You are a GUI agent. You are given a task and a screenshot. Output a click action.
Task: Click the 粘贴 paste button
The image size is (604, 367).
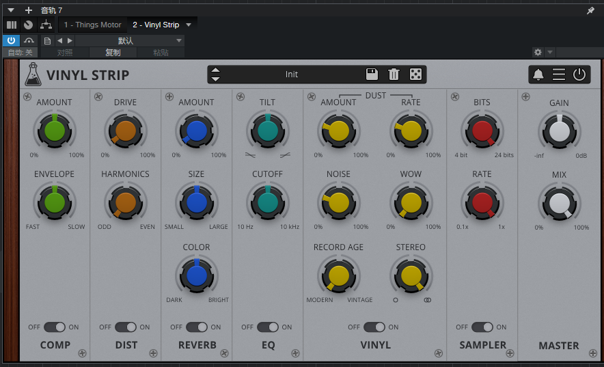161,53
